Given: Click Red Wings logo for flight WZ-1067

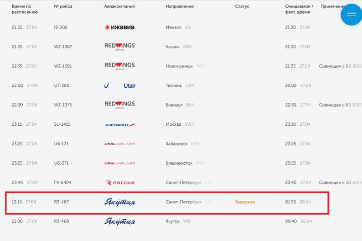Looking at the screenshot, I should pyautogui.click(x=120, y=47).
